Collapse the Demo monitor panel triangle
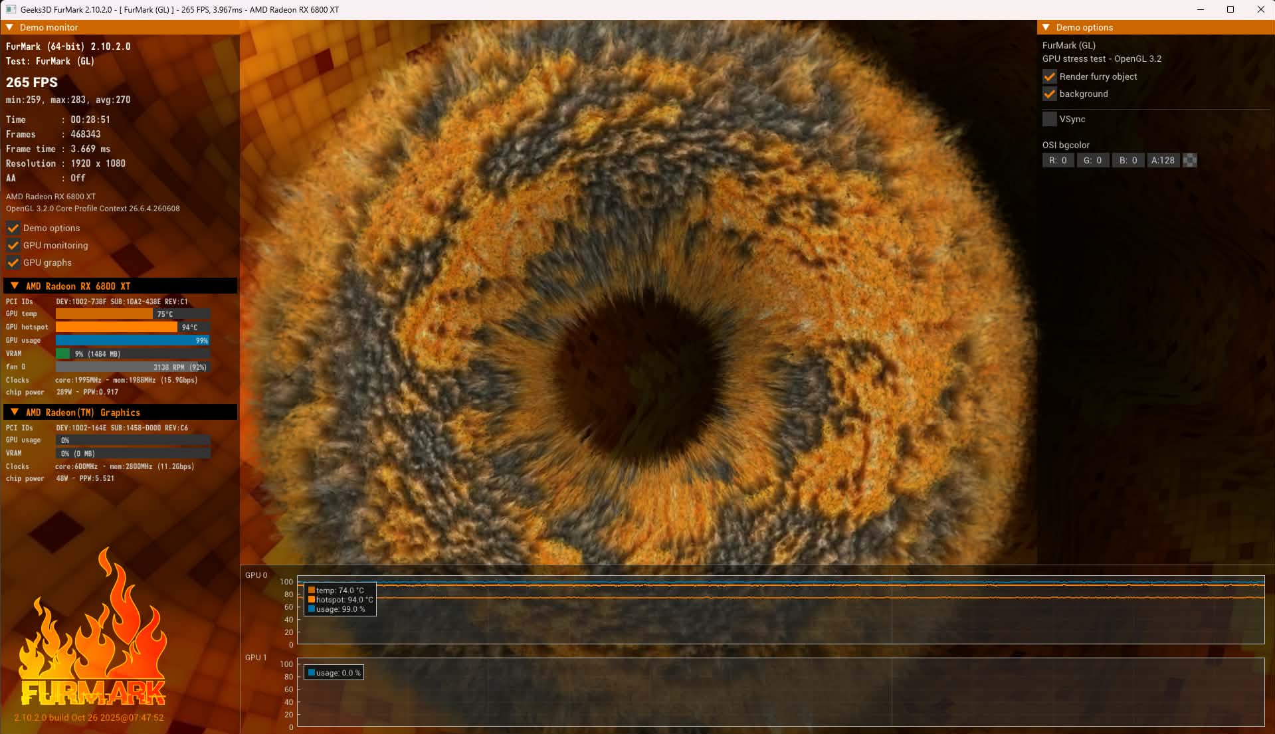This screenshot has width=1275, height=734. (10, 27)
